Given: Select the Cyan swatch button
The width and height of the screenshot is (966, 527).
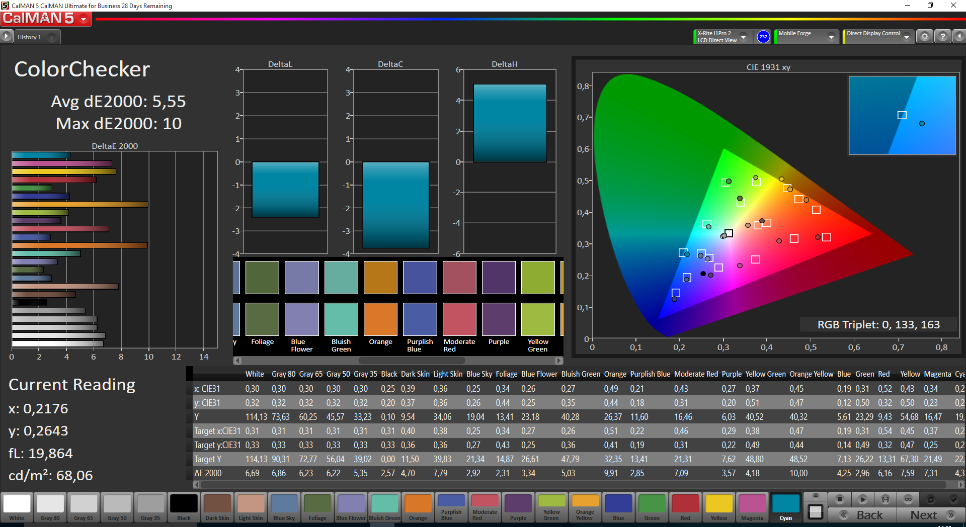Looking at the screenshot, I should coord(785,507).
